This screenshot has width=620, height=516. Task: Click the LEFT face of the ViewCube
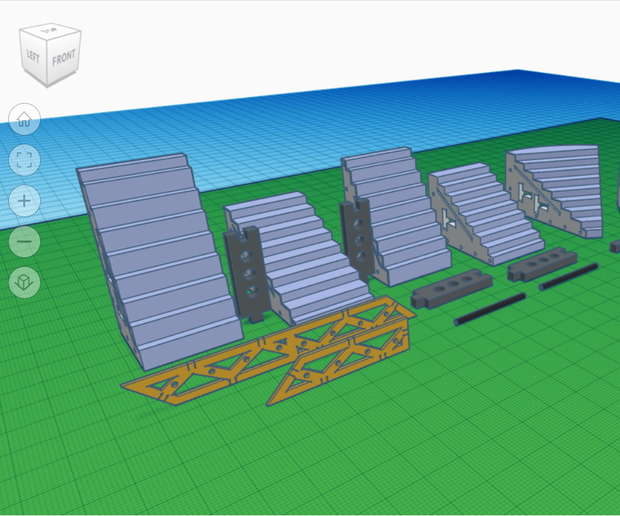pyautogui.click(x=35, y=56)
